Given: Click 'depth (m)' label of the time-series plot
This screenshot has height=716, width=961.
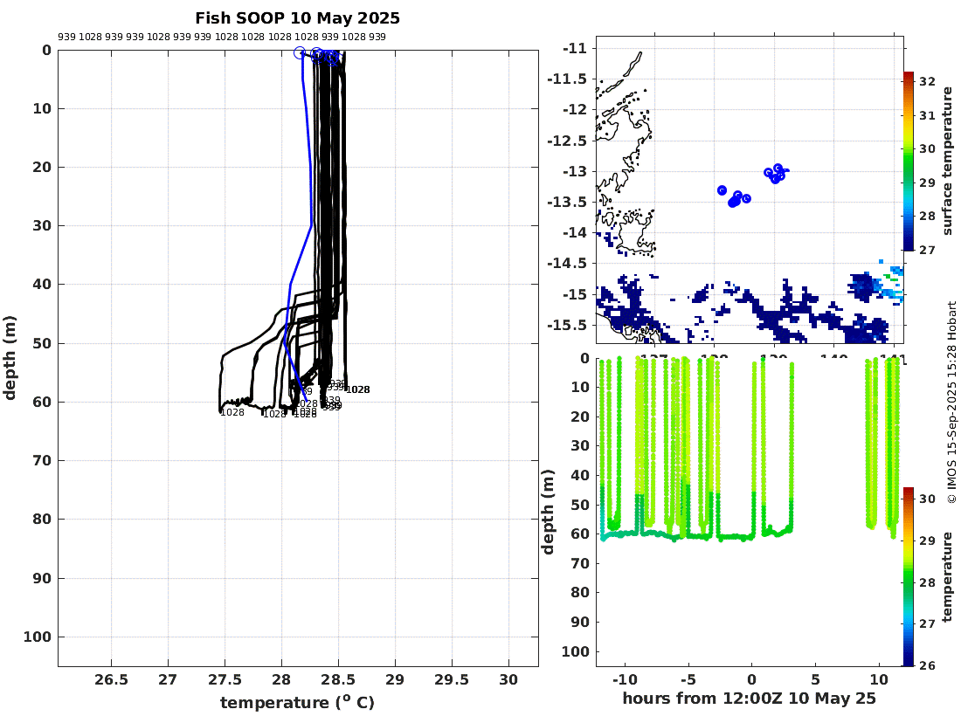Looking at the screenshot, I should pos(548,512).
